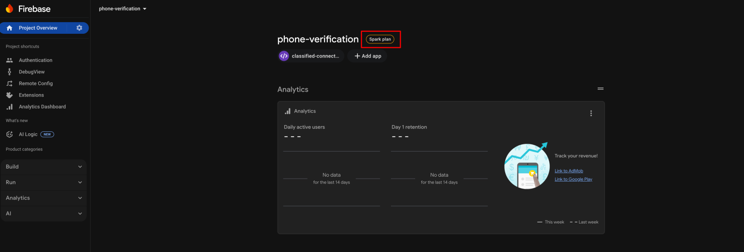Viewport: 744px width, 252px height.
Task: Click the web app code icon
Action: click(x=284, y=56)
